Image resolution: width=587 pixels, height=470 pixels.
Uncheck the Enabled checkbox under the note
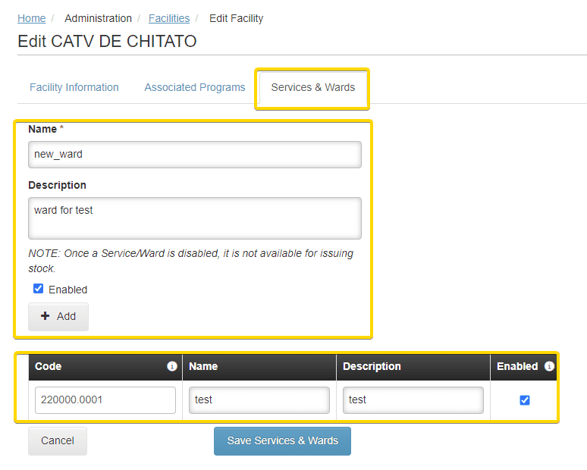[38, 289]
